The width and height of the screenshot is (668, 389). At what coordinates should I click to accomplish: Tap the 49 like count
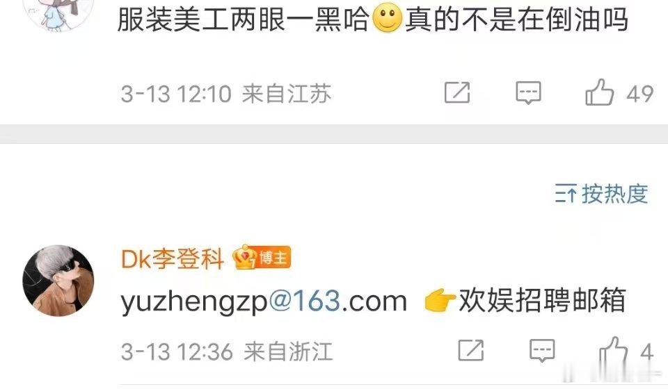(640, 94)
